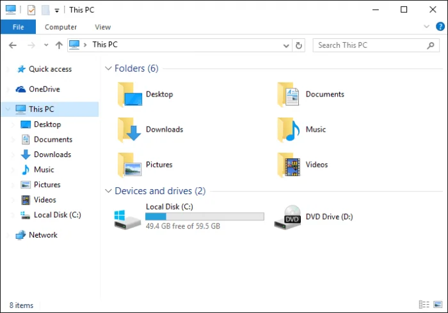Click the Forward navigation arrow
The image size is (448, 313).
(31, 45)
